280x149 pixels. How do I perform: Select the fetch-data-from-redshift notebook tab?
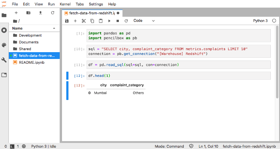pos(92,13)
